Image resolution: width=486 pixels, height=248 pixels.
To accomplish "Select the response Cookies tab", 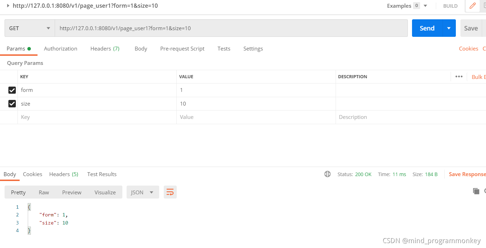I will [x=33, y=174].
